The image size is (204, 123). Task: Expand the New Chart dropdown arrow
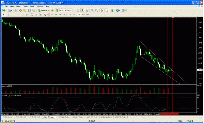[x=6, y=10]
